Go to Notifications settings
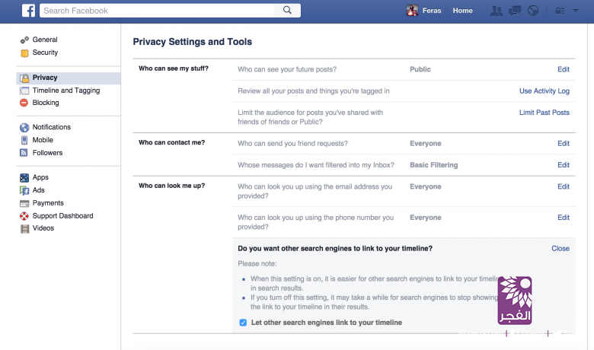This screenshot has width=594, height=350. (x=51, y=127)
